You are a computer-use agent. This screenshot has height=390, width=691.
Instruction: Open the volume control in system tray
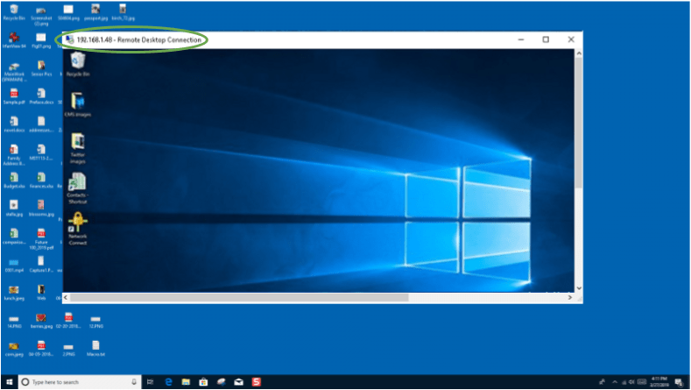click(632, 382)
